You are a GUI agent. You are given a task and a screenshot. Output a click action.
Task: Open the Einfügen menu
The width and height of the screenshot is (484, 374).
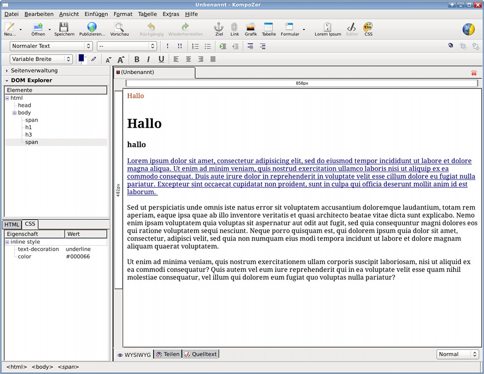click(x=96, y=14)
